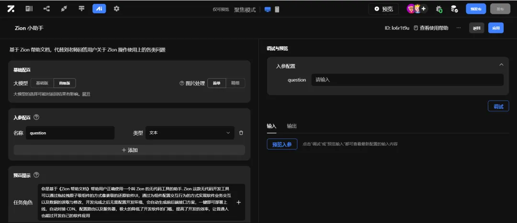Open 查看使用帮助 help link
Image resolution: width=517 pixels, height=223 pixels.
431,28
